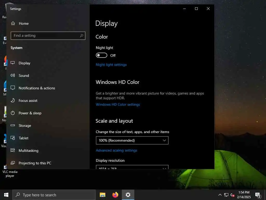The width and height of the screenshot is (266, 200).
Task: Open File Explorer from the taskbar
Action: pos(102,195)
